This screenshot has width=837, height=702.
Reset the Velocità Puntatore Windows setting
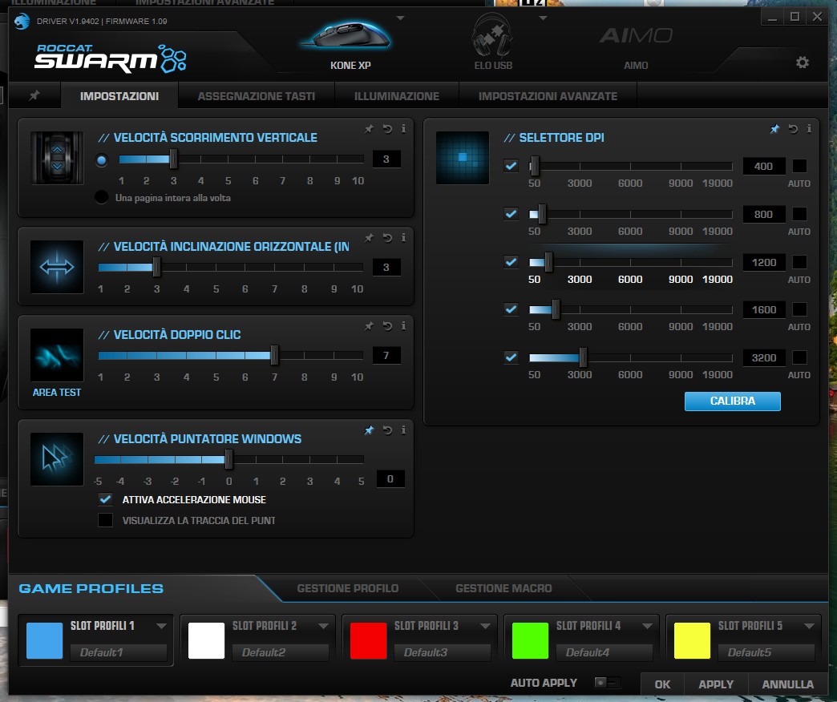(x=387, y=430)
